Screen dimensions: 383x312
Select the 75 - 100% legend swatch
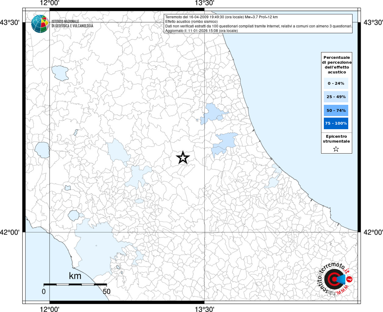(336, 123)
